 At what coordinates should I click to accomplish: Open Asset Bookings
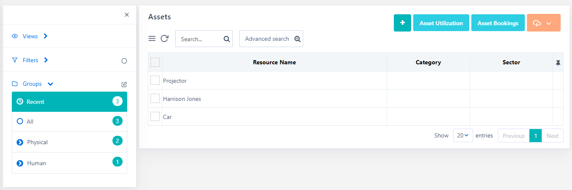(x=498, y=23)
